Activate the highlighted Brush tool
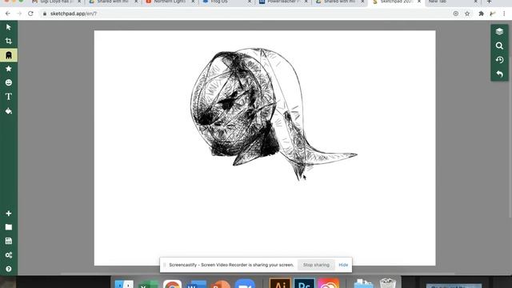This screenshot has height=288, width=512. click(x=9, y=55)
